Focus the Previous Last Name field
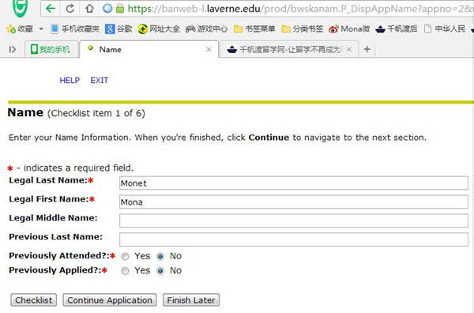 tap(294, 239)
